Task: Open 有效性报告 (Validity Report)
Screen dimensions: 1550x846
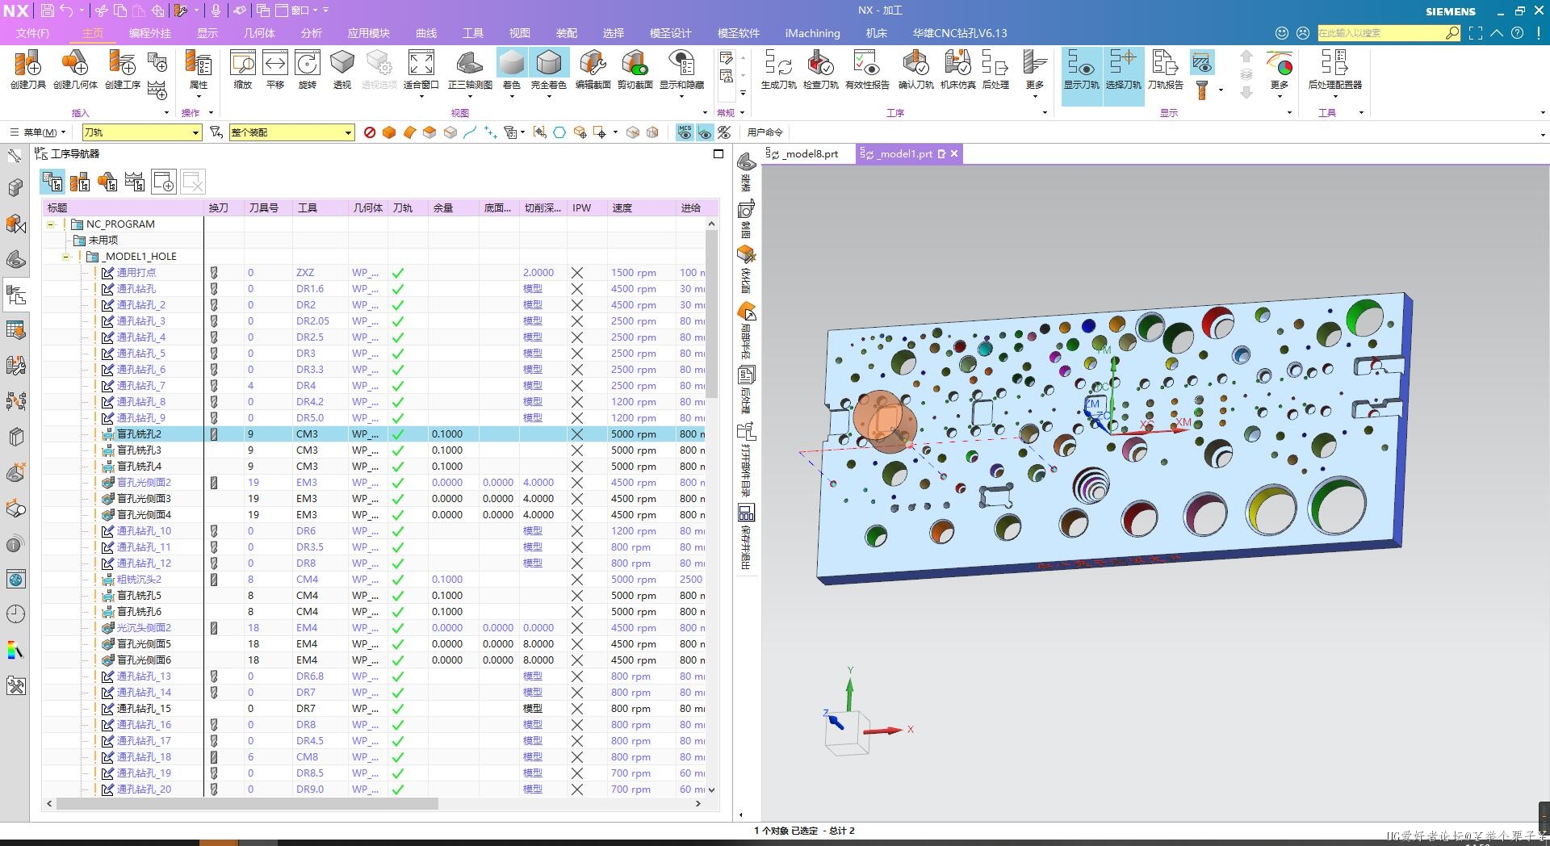Action: coord(867,69)
